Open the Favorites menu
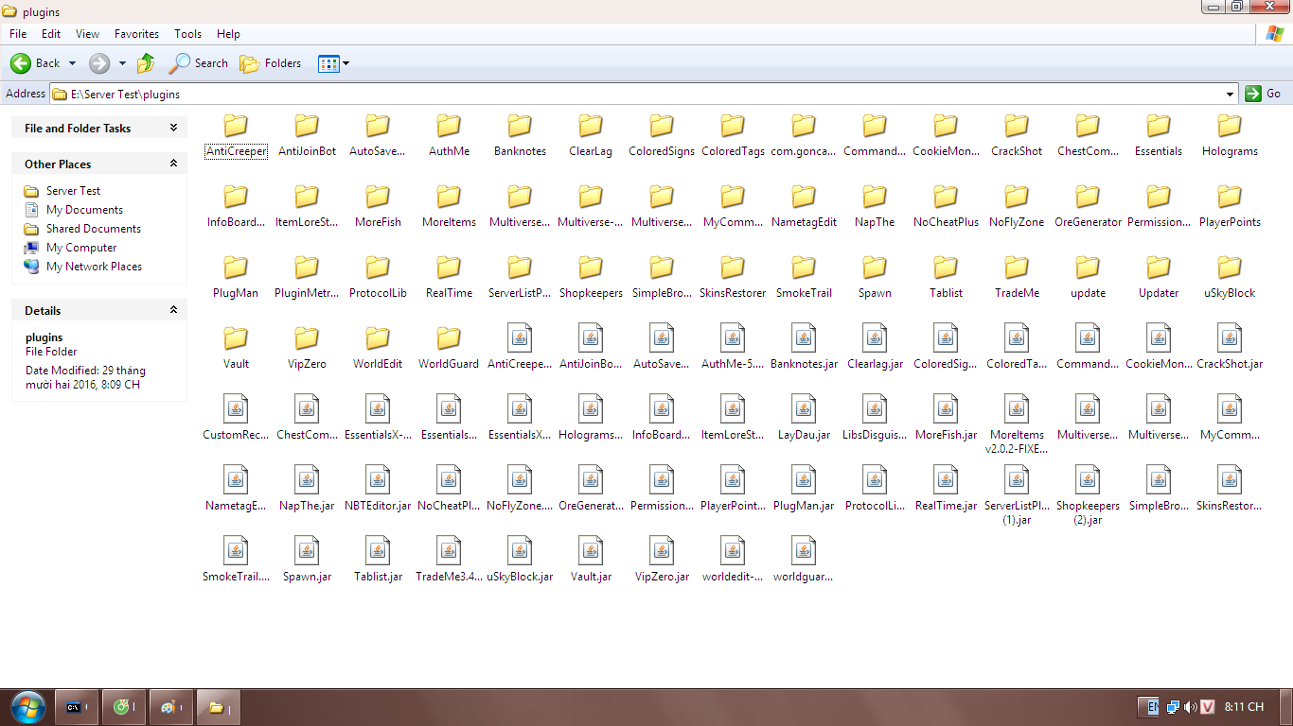1293x726 pixels. tap(136, 33)
